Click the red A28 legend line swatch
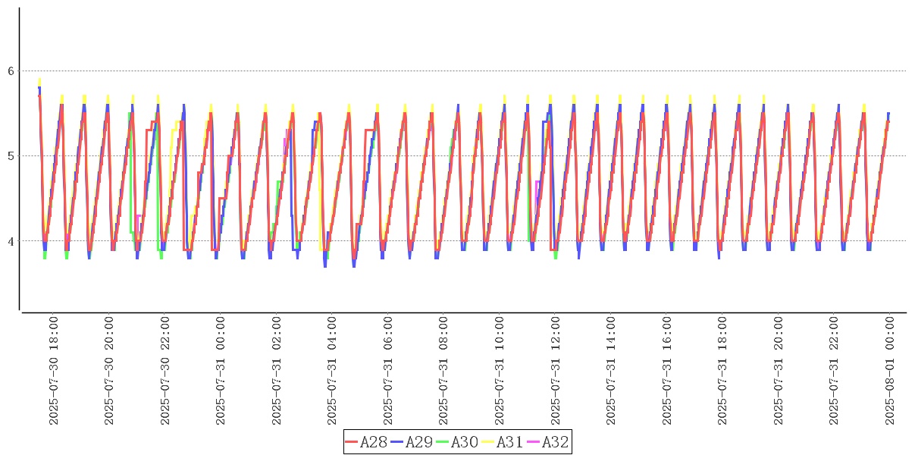Screen dimensions: 915x455 [x=352, y=442]
